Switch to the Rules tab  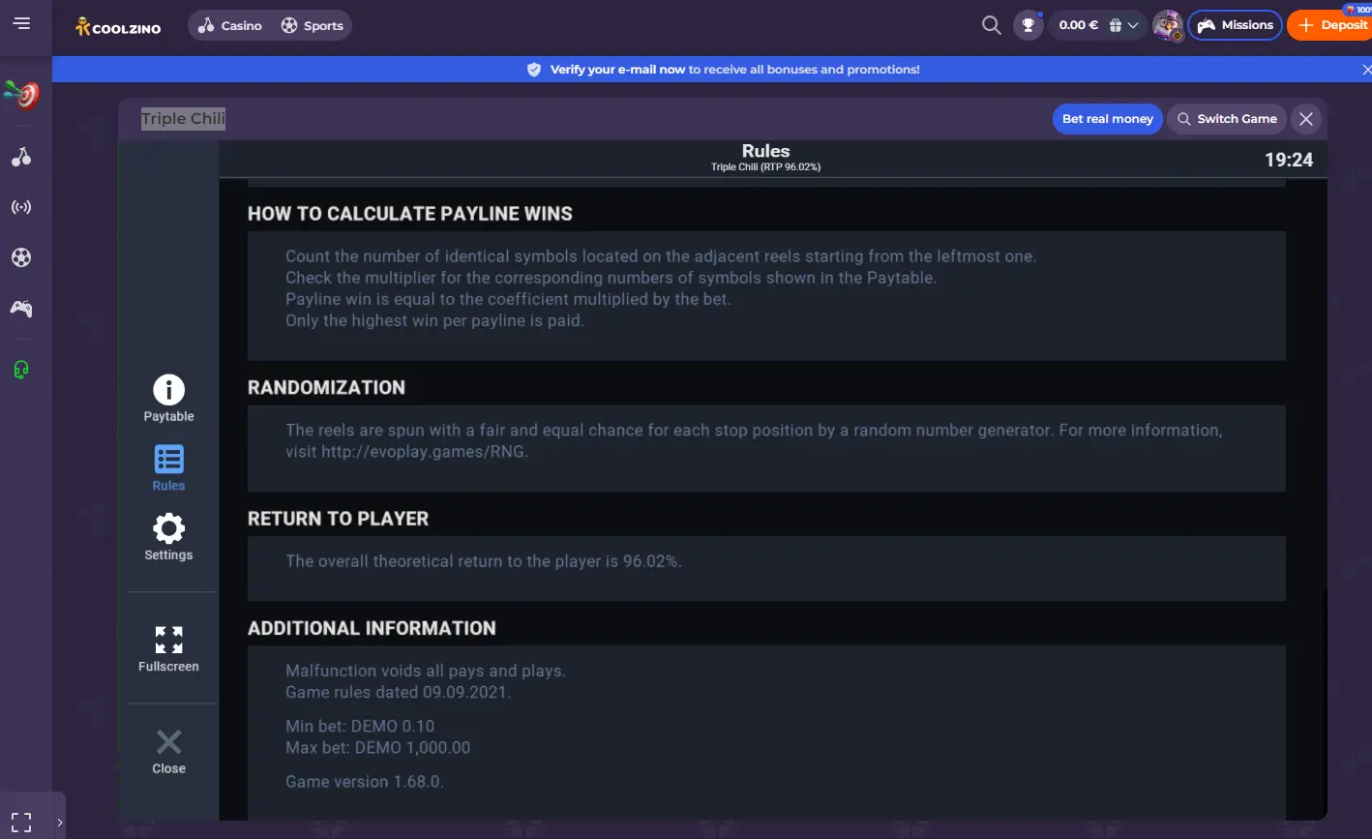click(168, 468)
